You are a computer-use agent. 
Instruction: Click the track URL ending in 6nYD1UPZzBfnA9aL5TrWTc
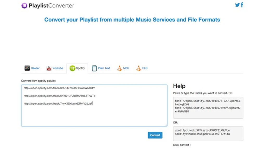59,96
